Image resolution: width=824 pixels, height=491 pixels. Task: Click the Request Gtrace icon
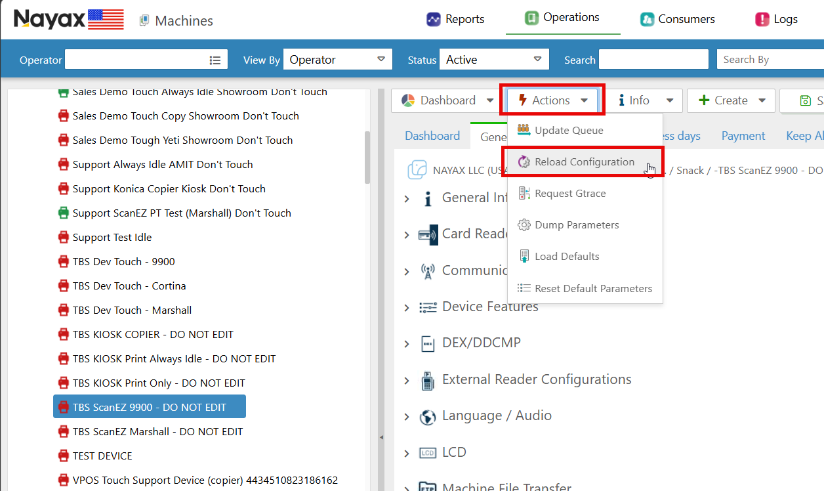click(524, 194)
